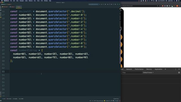Click line number 30 in the gutter
This screenshot has height=102, width=181.
[x=3, y=61]
